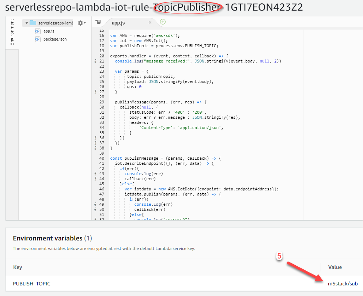The image size is (363, 296).
Task: Toggle the Environment side panel
Action: 12,33
